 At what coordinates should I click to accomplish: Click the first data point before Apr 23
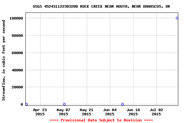coord(27,104)
